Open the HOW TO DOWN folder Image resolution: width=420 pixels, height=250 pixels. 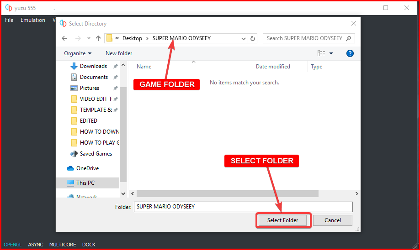[99, 132]
